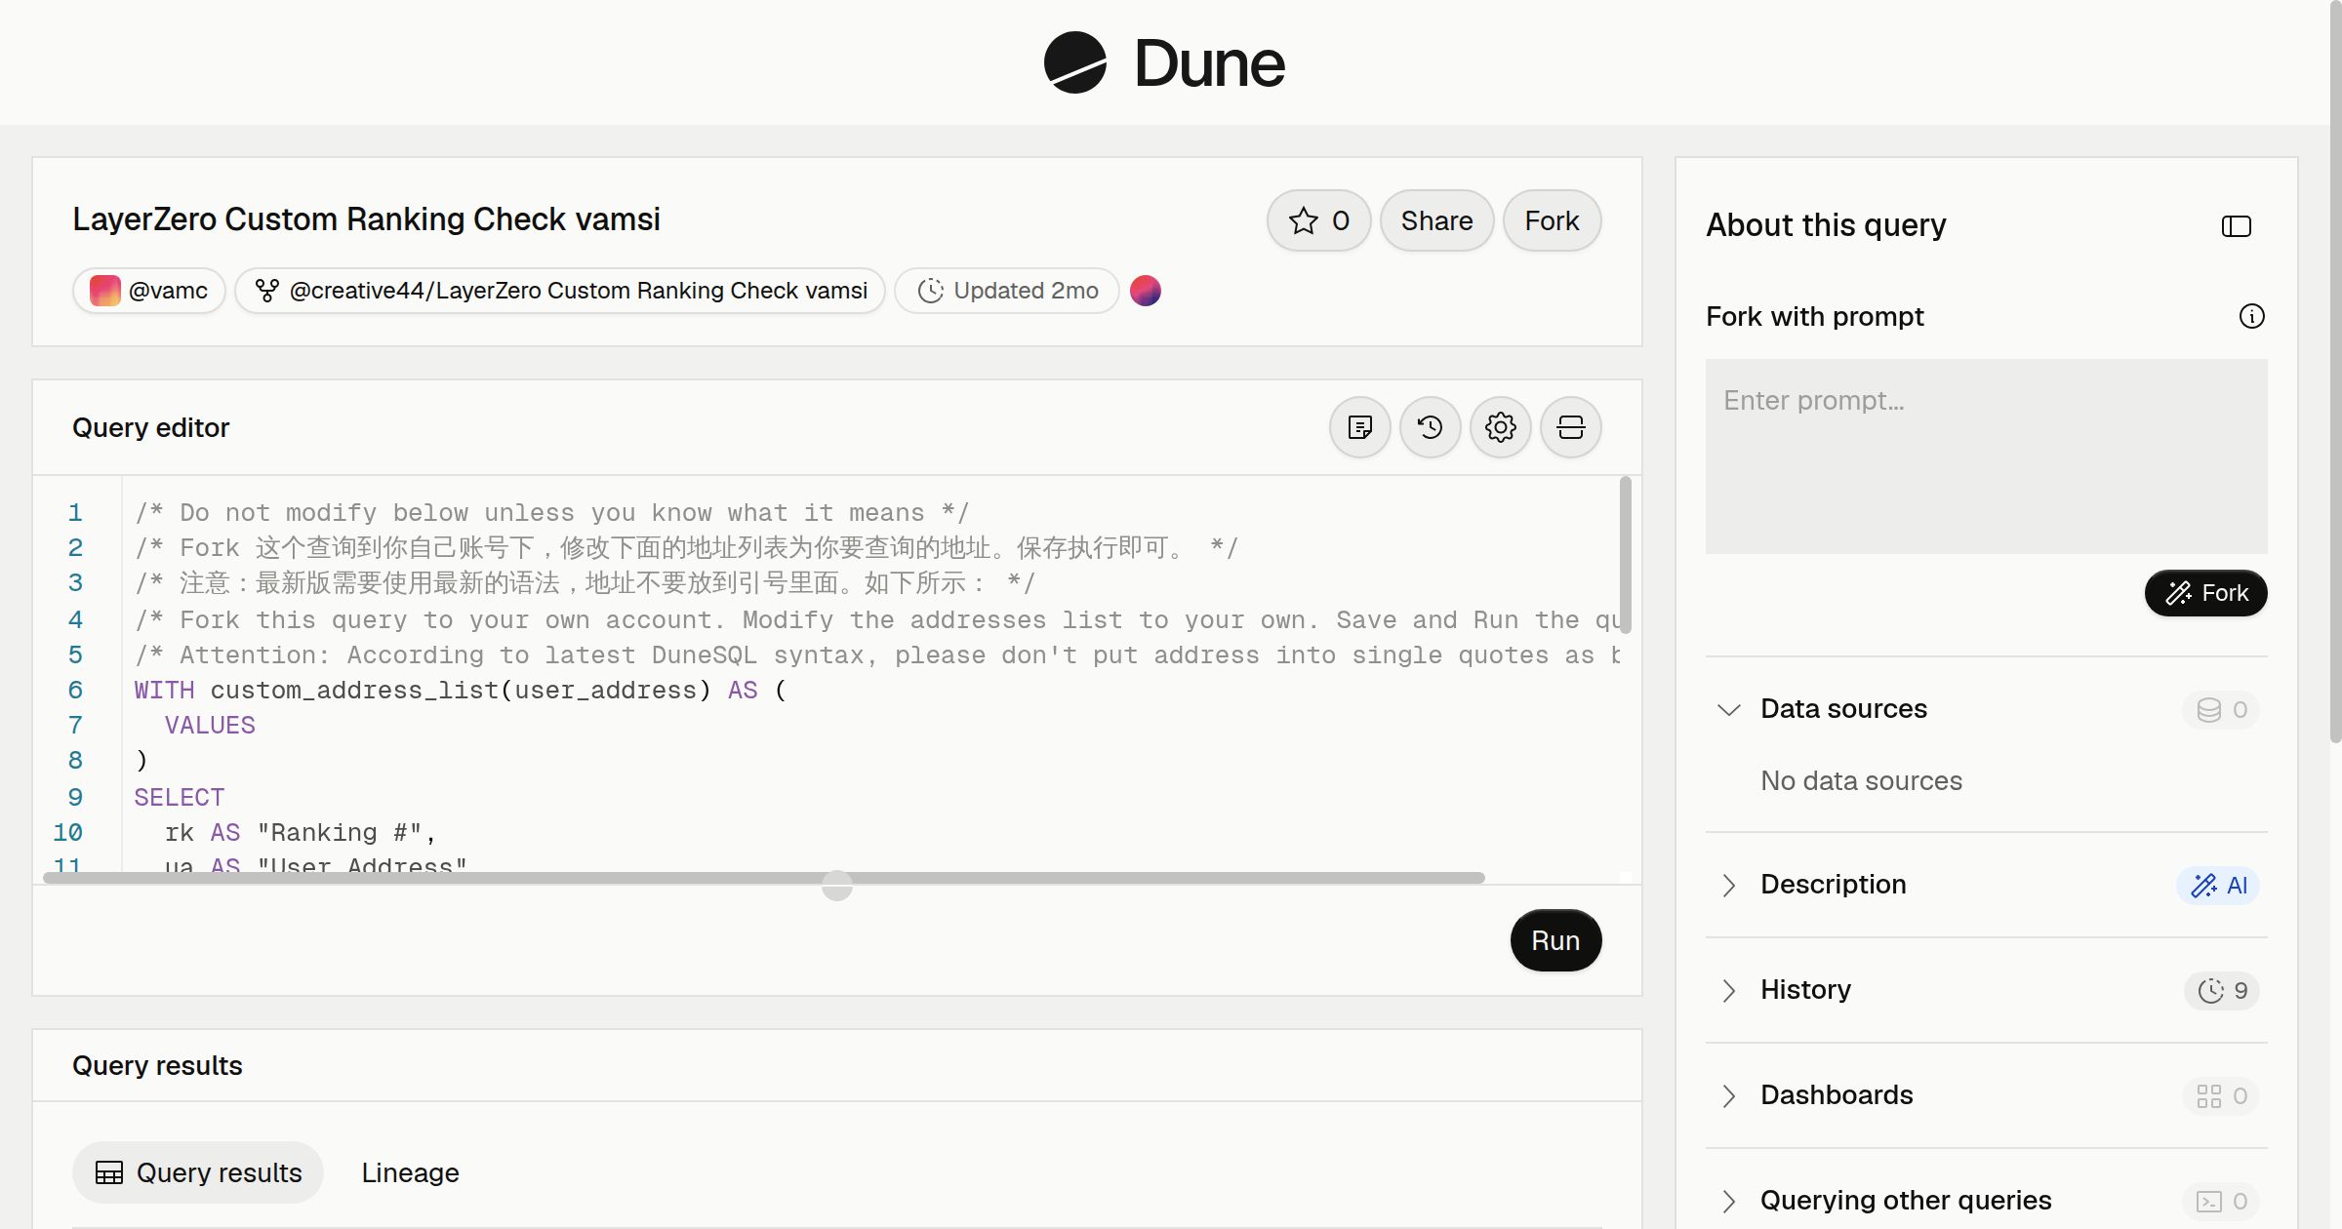2342x1229 pixels.
Task: Click editor vertical scrollbar thumb
Action: pos(1626,554)
